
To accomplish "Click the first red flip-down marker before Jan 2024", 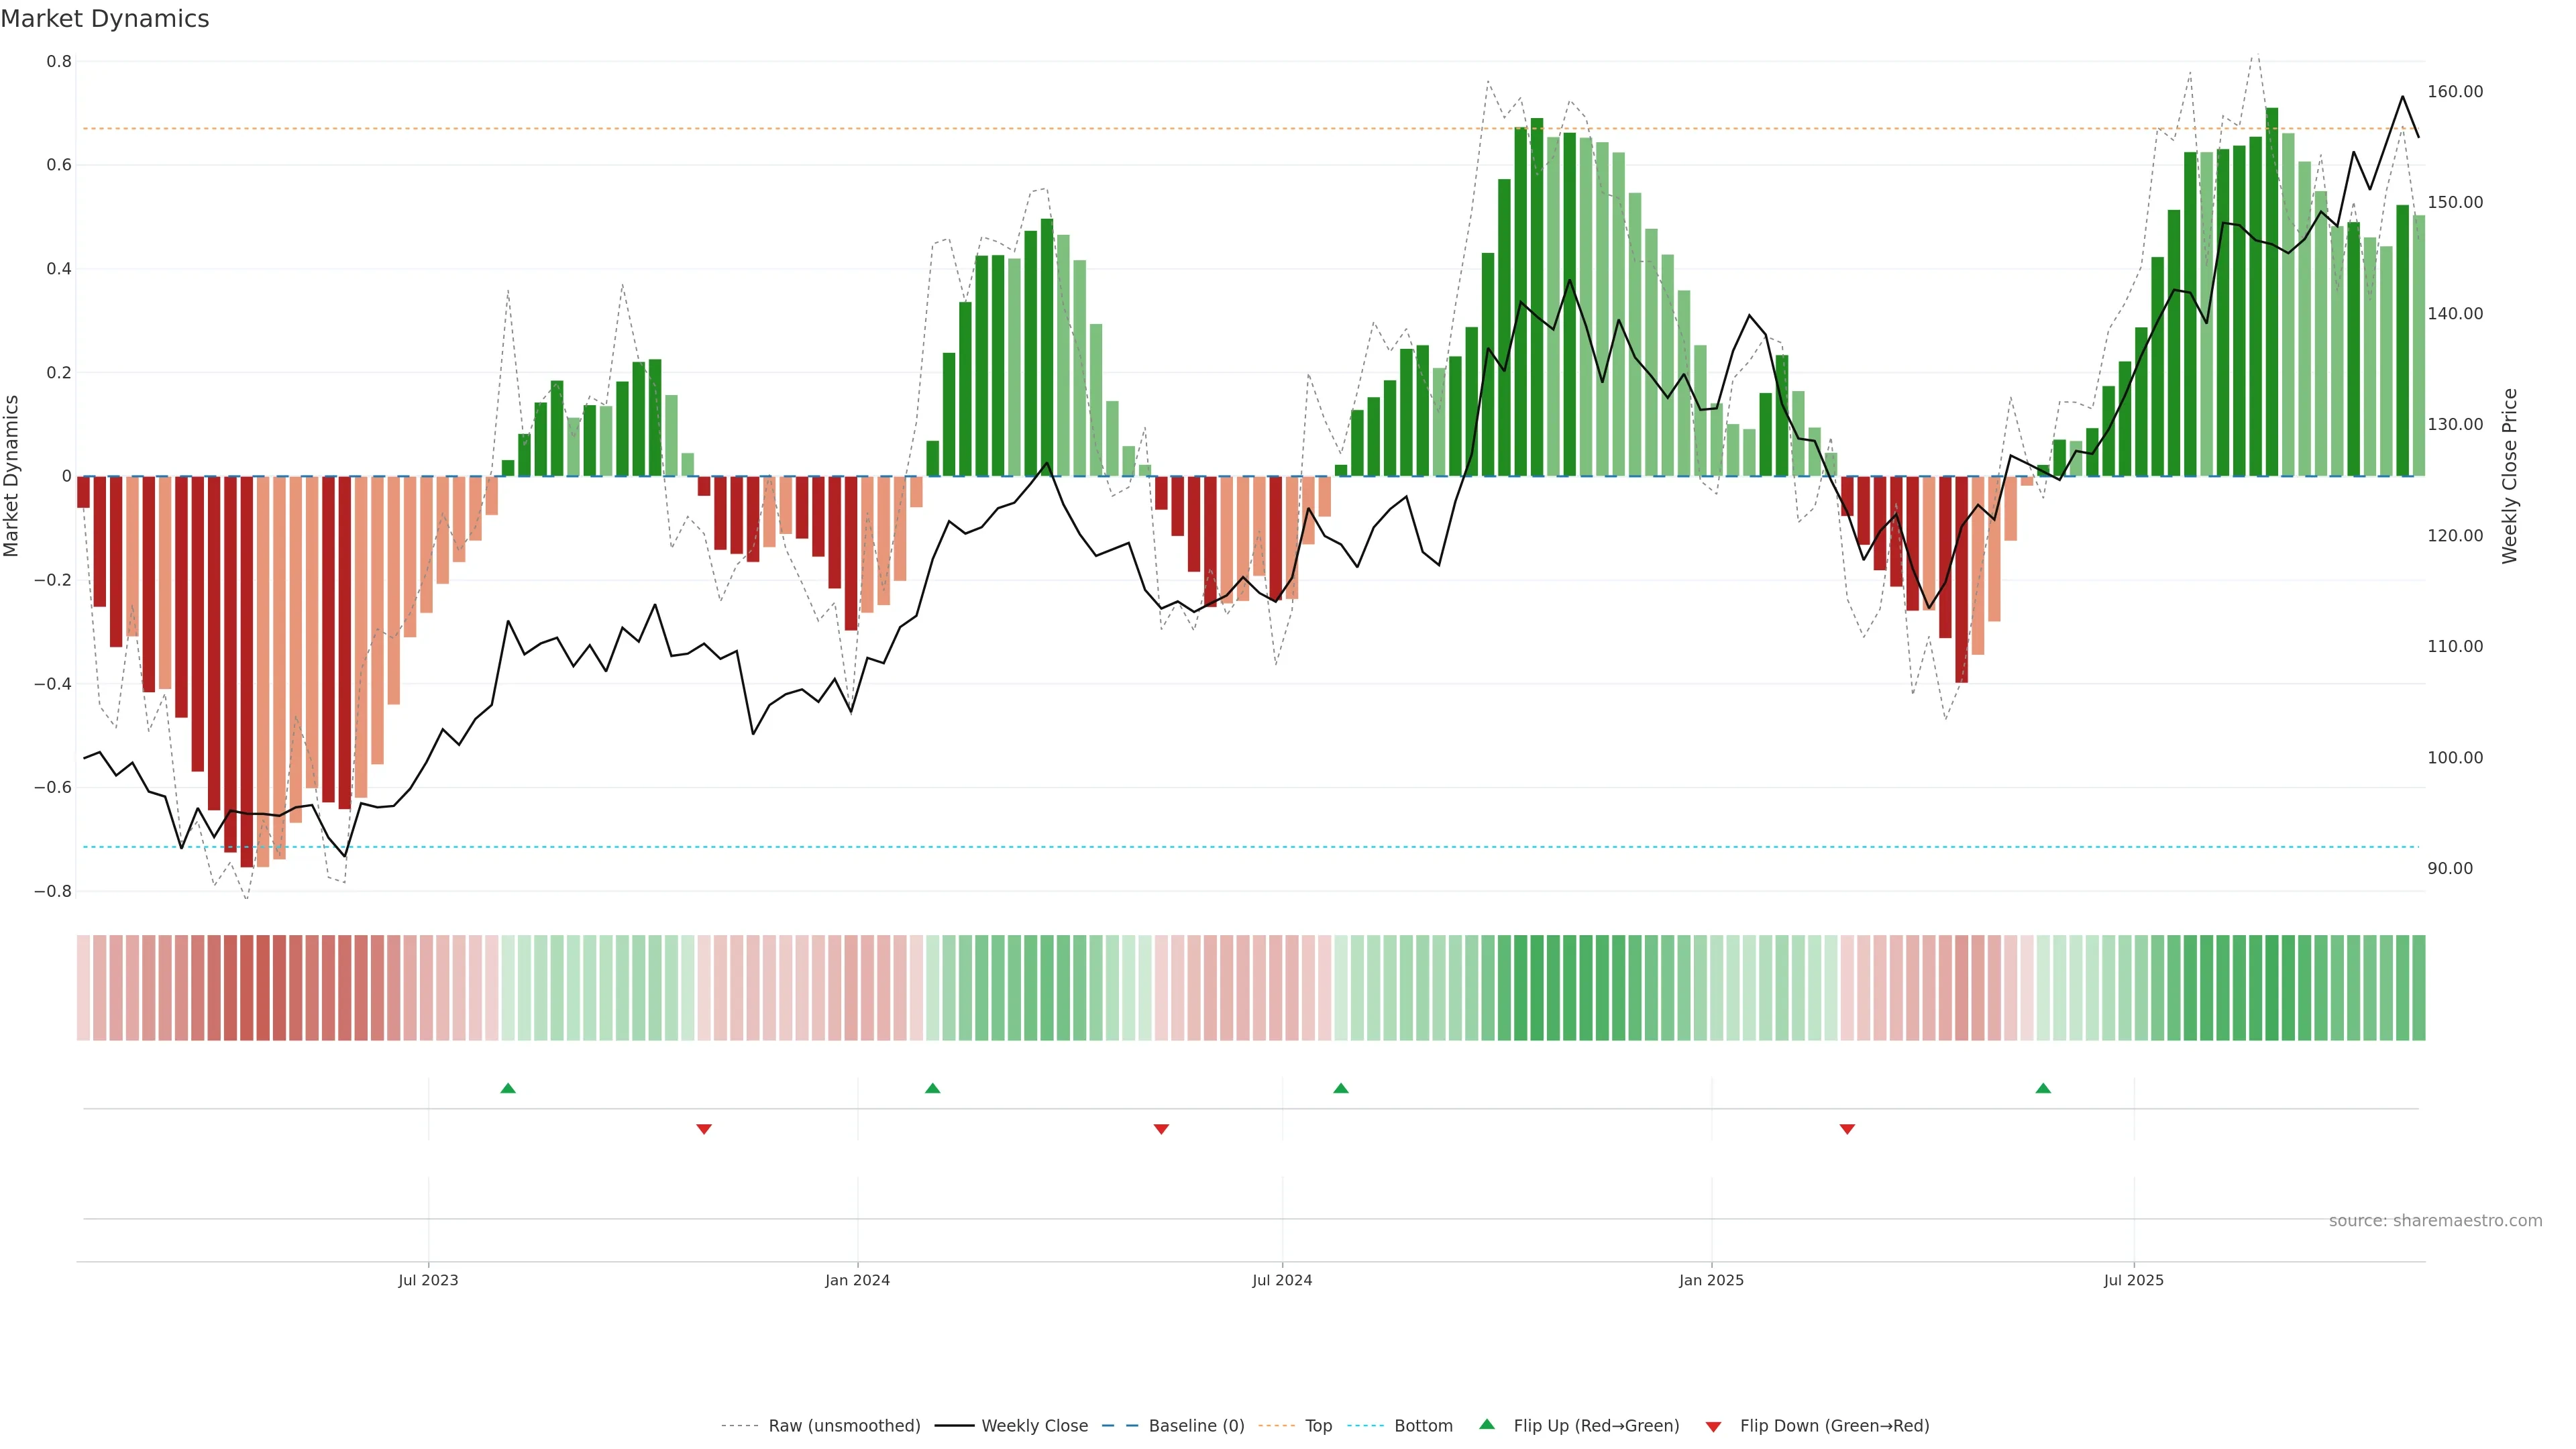I will pos(704,1129).
